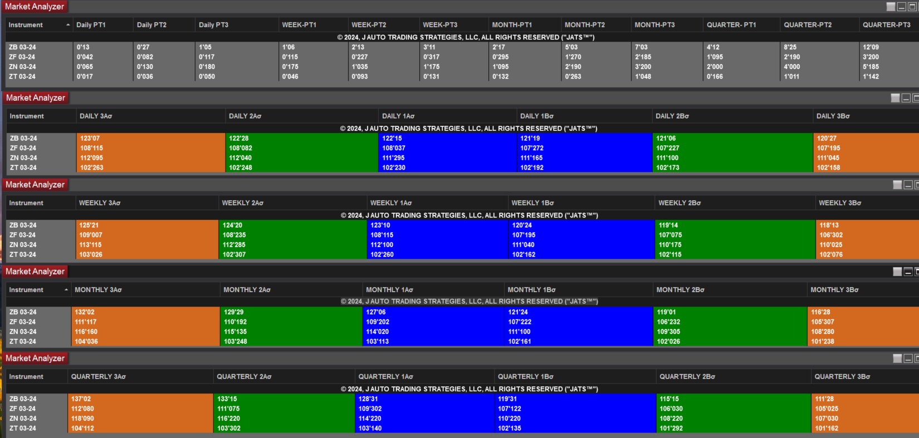Select the orange cell showing 123'07
The width and height of the screenshot is (919, 438).
[x=150, y=138]
